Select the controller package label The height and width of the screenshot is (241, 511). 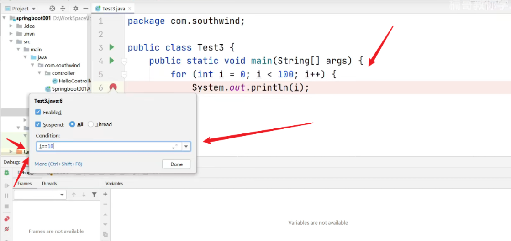click(63, 73)
